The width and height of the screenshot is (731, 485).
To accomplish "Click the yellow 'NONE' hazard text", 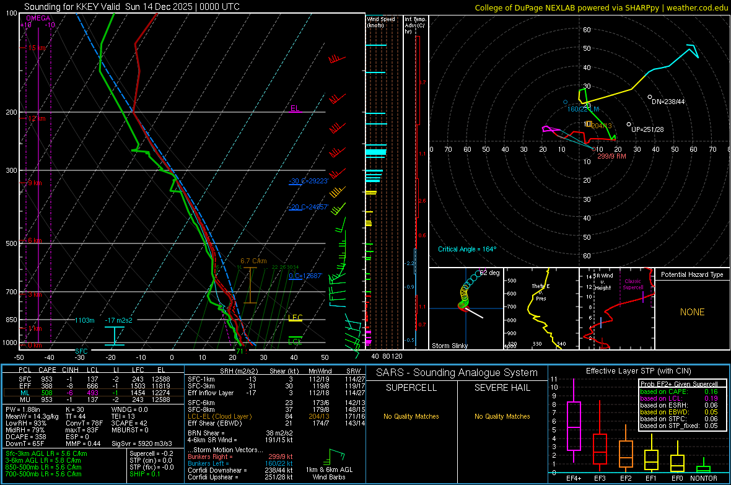I will tap(693, 312).
